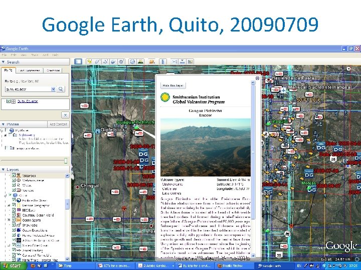361x270 pixels.
Task: Open the View menu
Action: [24, 55]
